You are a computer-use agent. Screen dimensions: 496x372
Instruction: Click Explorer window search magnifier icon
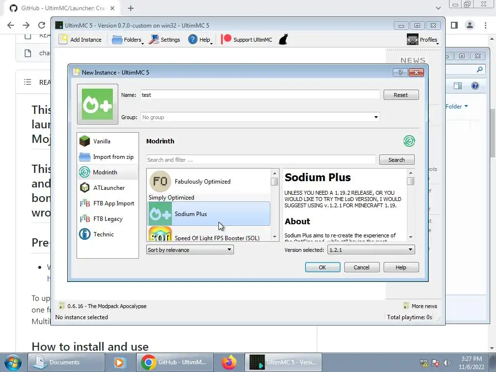pyautogui.click(x=480, y=69)
